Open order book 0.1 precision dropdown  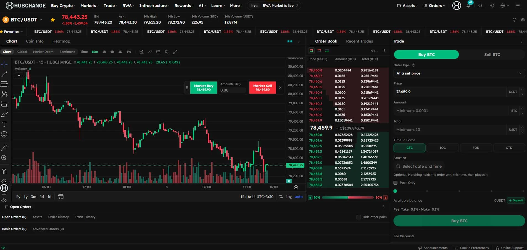tap(374, 51)
